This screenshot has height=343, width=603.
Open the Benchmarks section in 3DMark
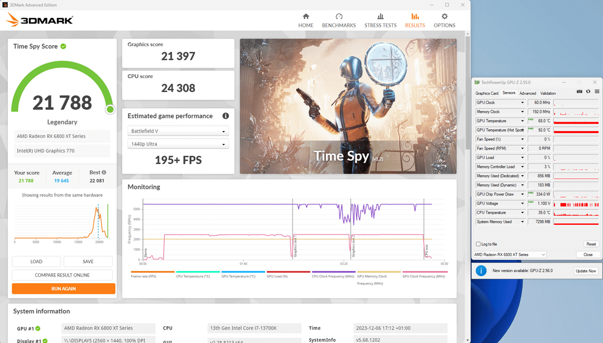[x=339, y=21]
